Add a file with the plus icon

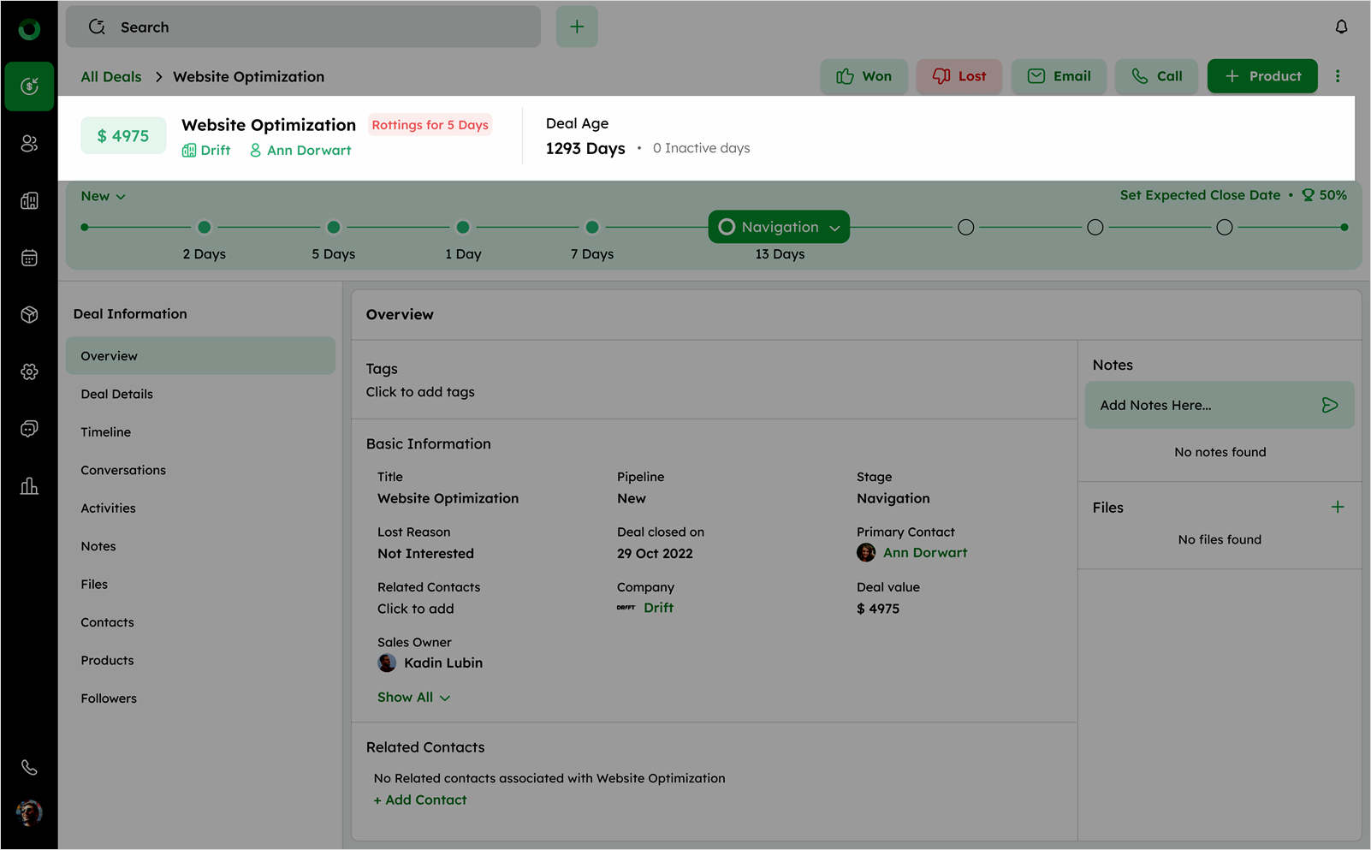[x=1337, y=508]
